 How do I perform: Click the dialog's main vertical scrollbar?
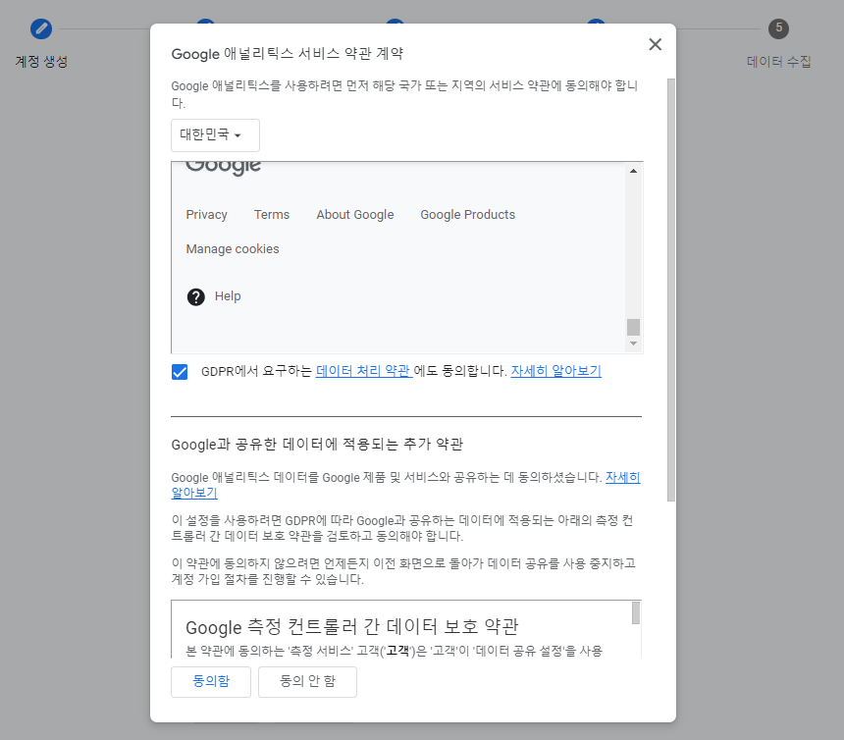[670, 291]
